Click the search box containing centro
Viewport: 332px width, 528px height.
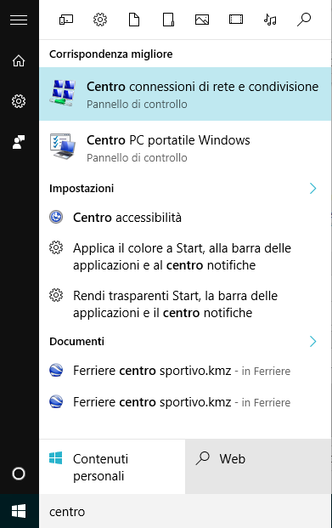pos(185,511)
